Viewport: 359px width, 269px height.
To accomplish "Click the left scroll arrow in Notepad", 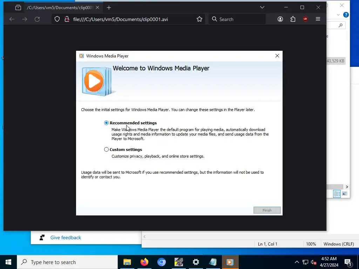I will click(x=144, y=237).
